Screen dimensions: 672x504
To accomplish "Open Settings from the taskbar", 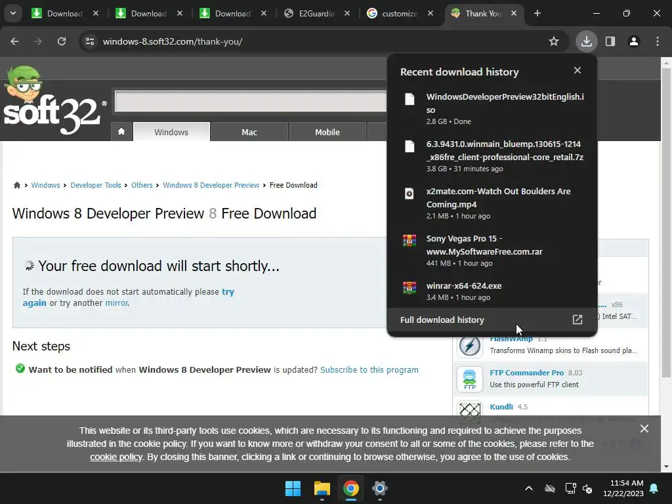I will coord(380,488).
